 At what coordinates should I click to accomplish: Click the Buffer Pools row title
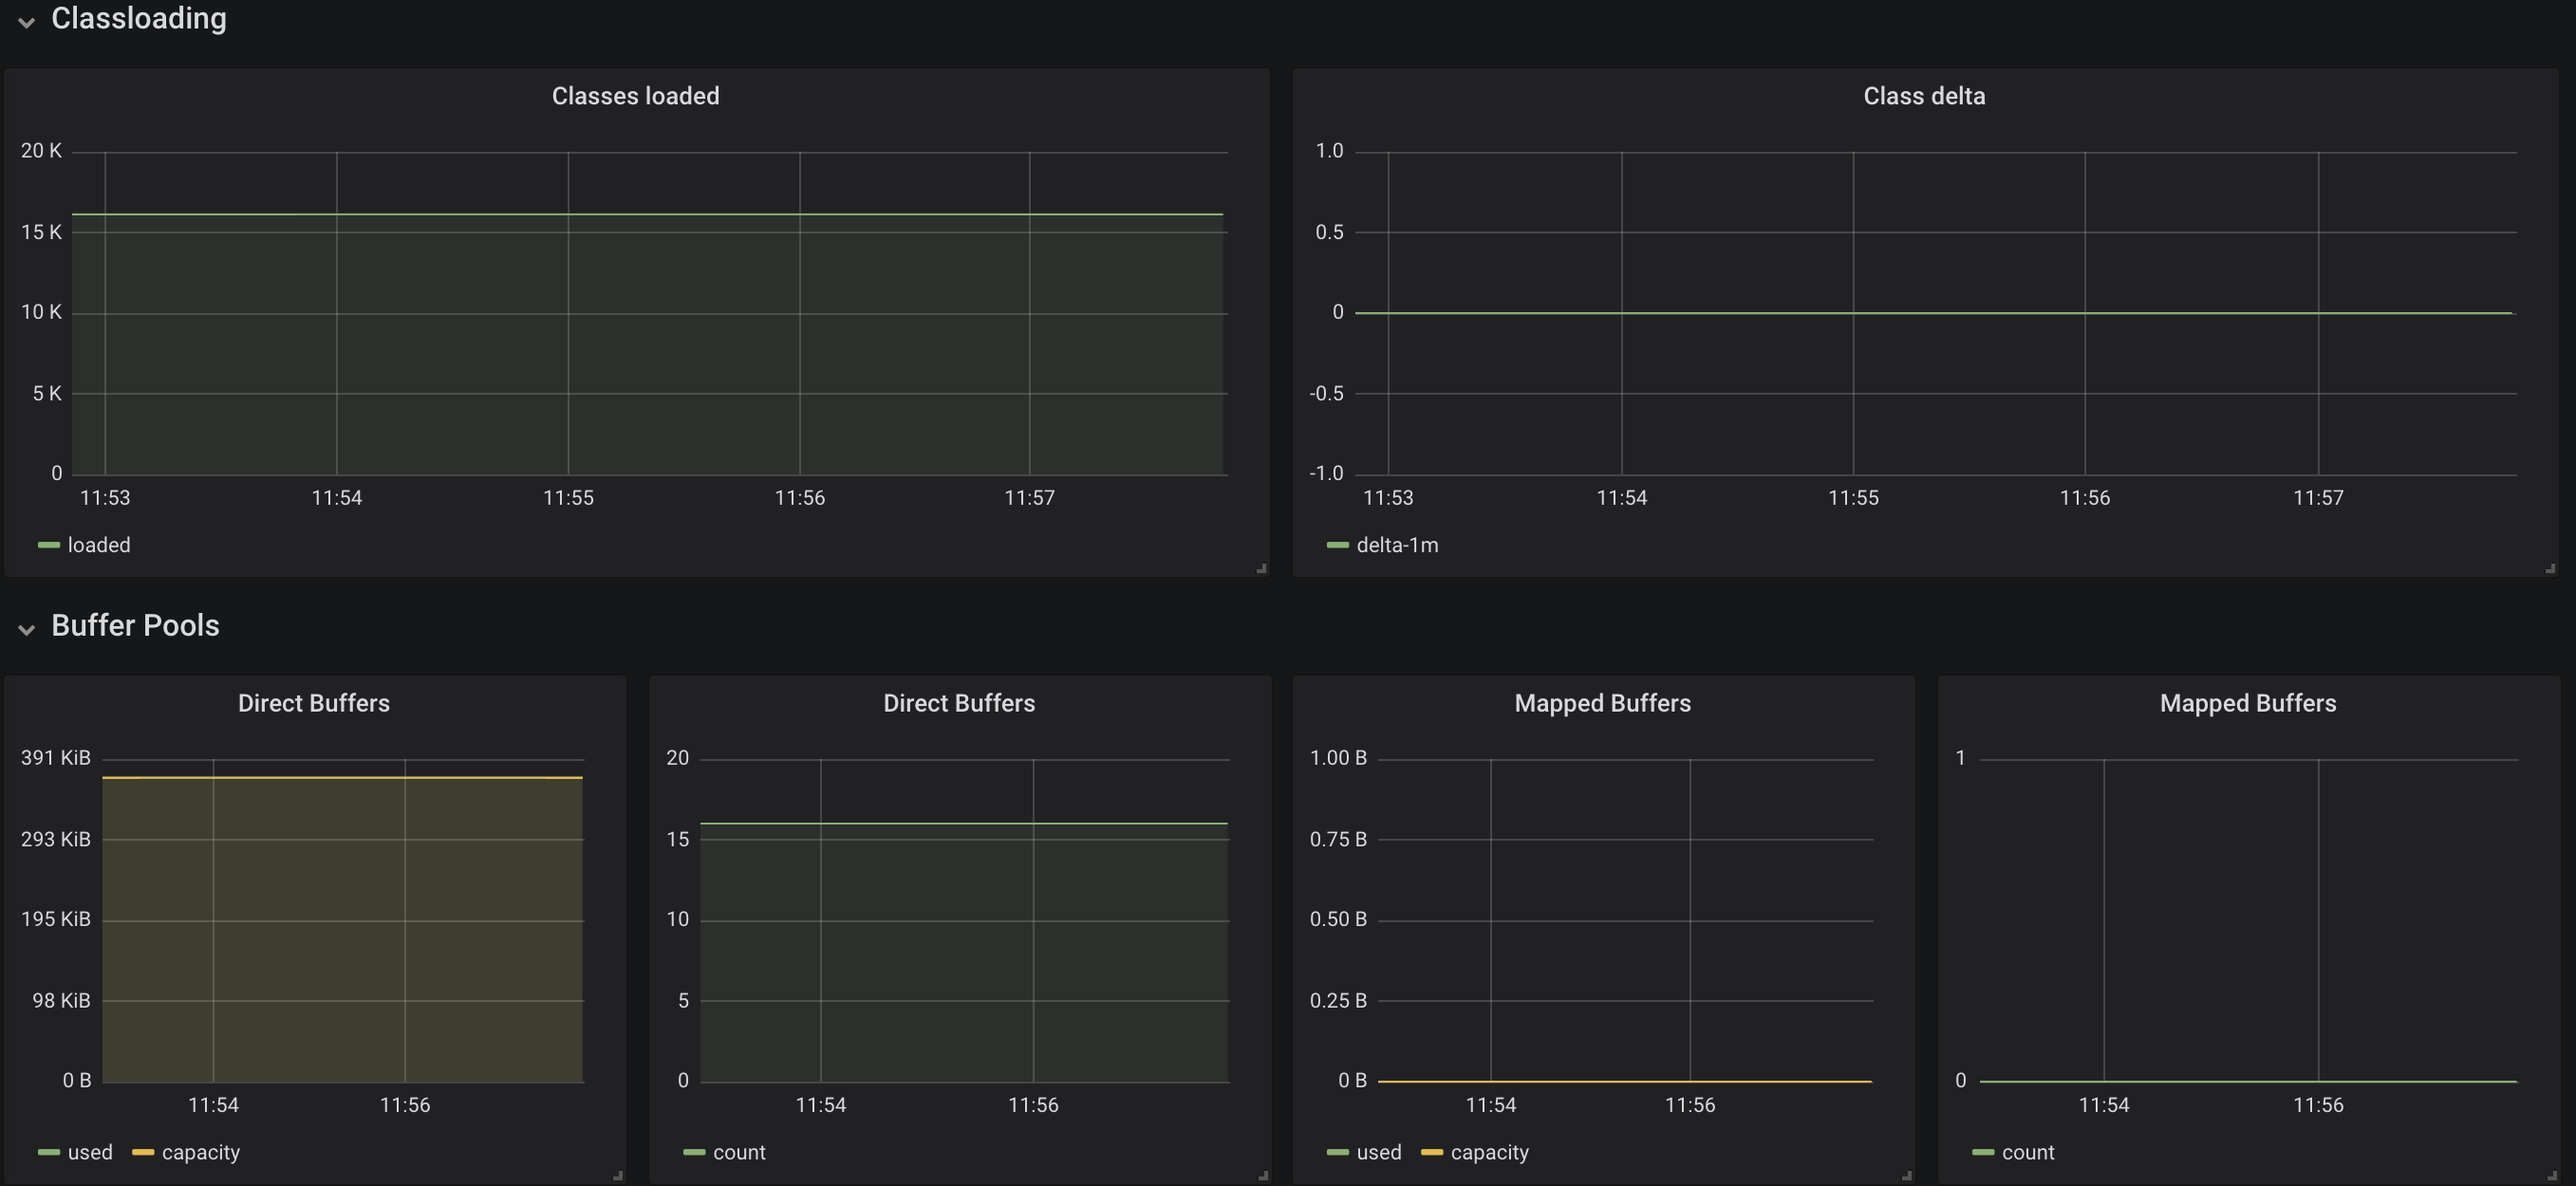[x=135, y=625]
